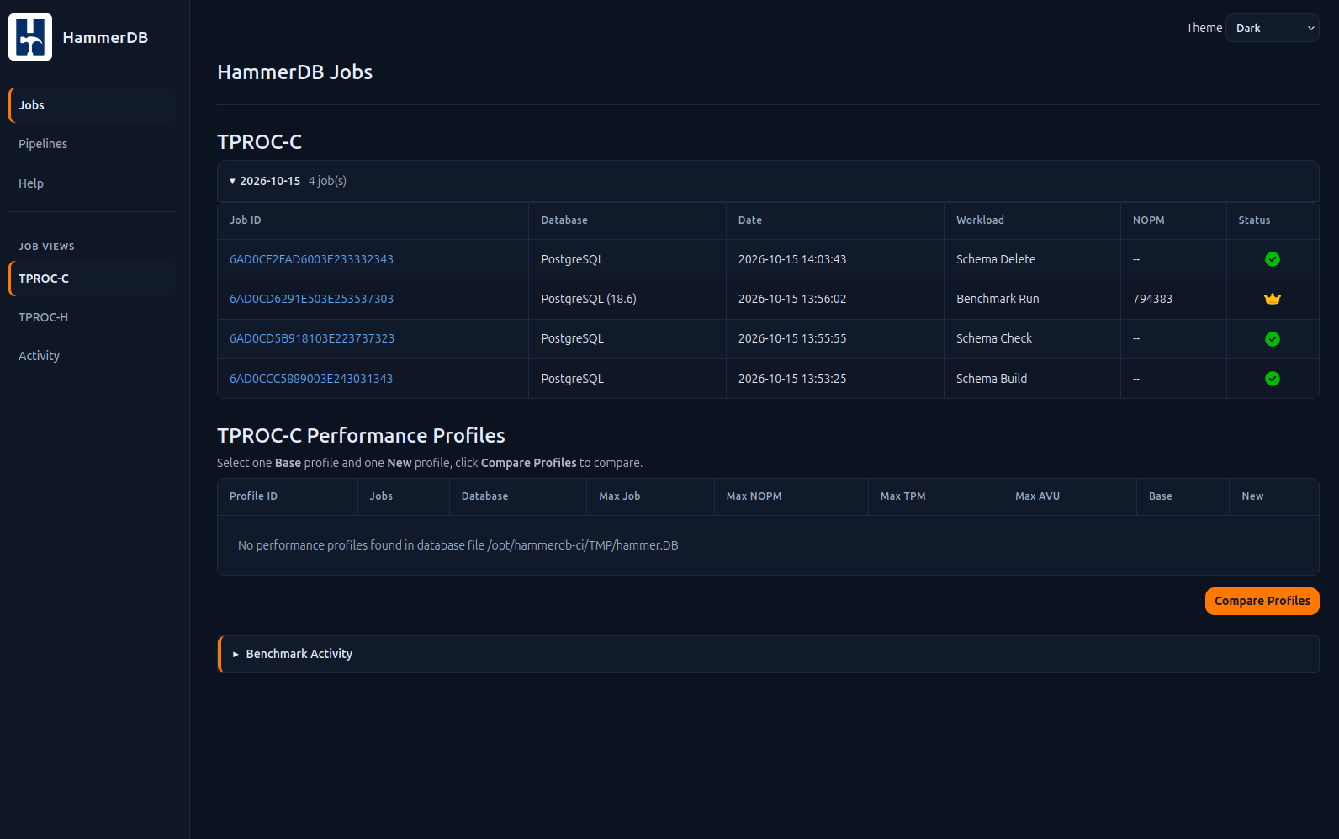Click the date 2026-10-15 13:56:02
Screen dimensions: 1339x839
(792, 299)
